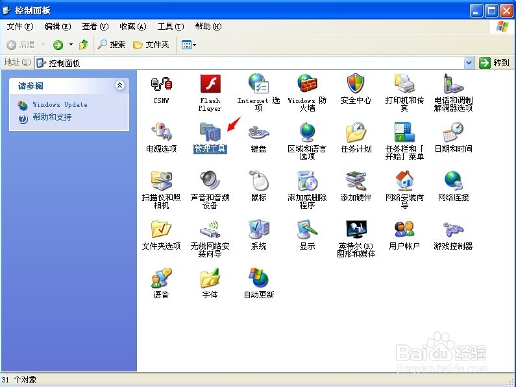516x387 pixels.
Task: Open 语音 icon
Action: click(x=161, y=278)
